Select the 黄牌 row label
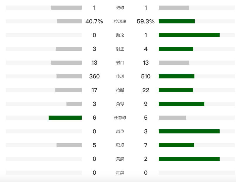Viewport: 236px width, 182px height. click(x=120, y=159)
